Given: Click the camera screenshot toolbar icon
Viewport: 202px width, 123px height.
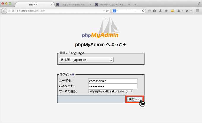Looking at the screenshot, I should (x=178, y=11).
